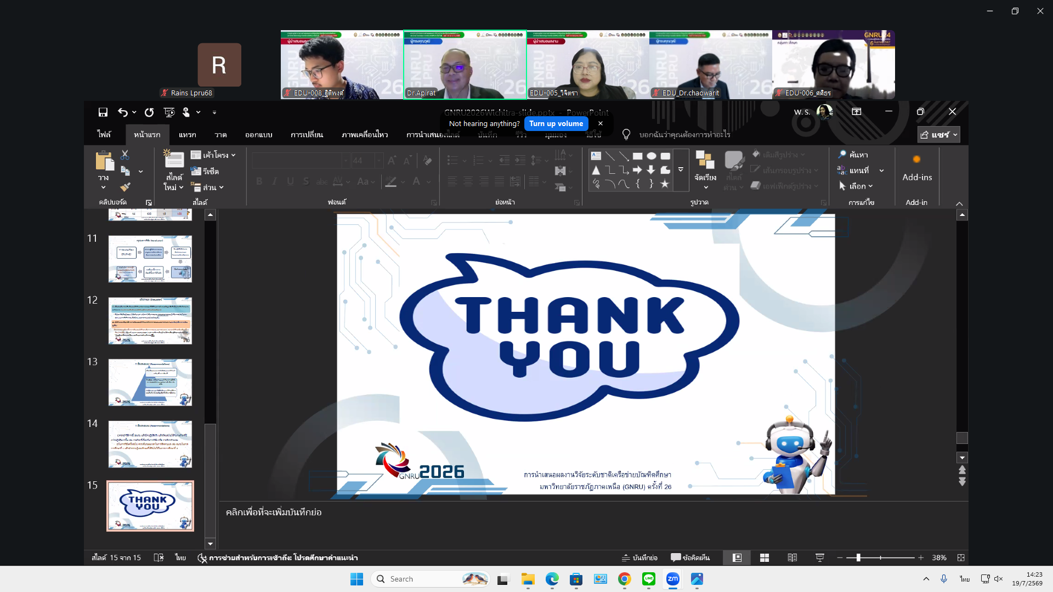Undo the last action
Screen dimensions: 1053x592
(122, 112)
